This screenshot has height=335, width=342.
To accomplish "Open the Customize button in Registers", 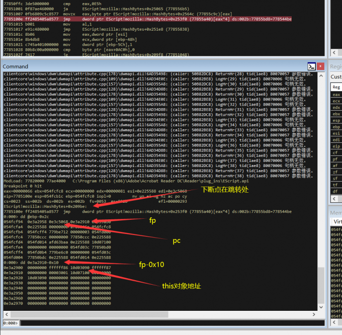I will coord(336,77).
